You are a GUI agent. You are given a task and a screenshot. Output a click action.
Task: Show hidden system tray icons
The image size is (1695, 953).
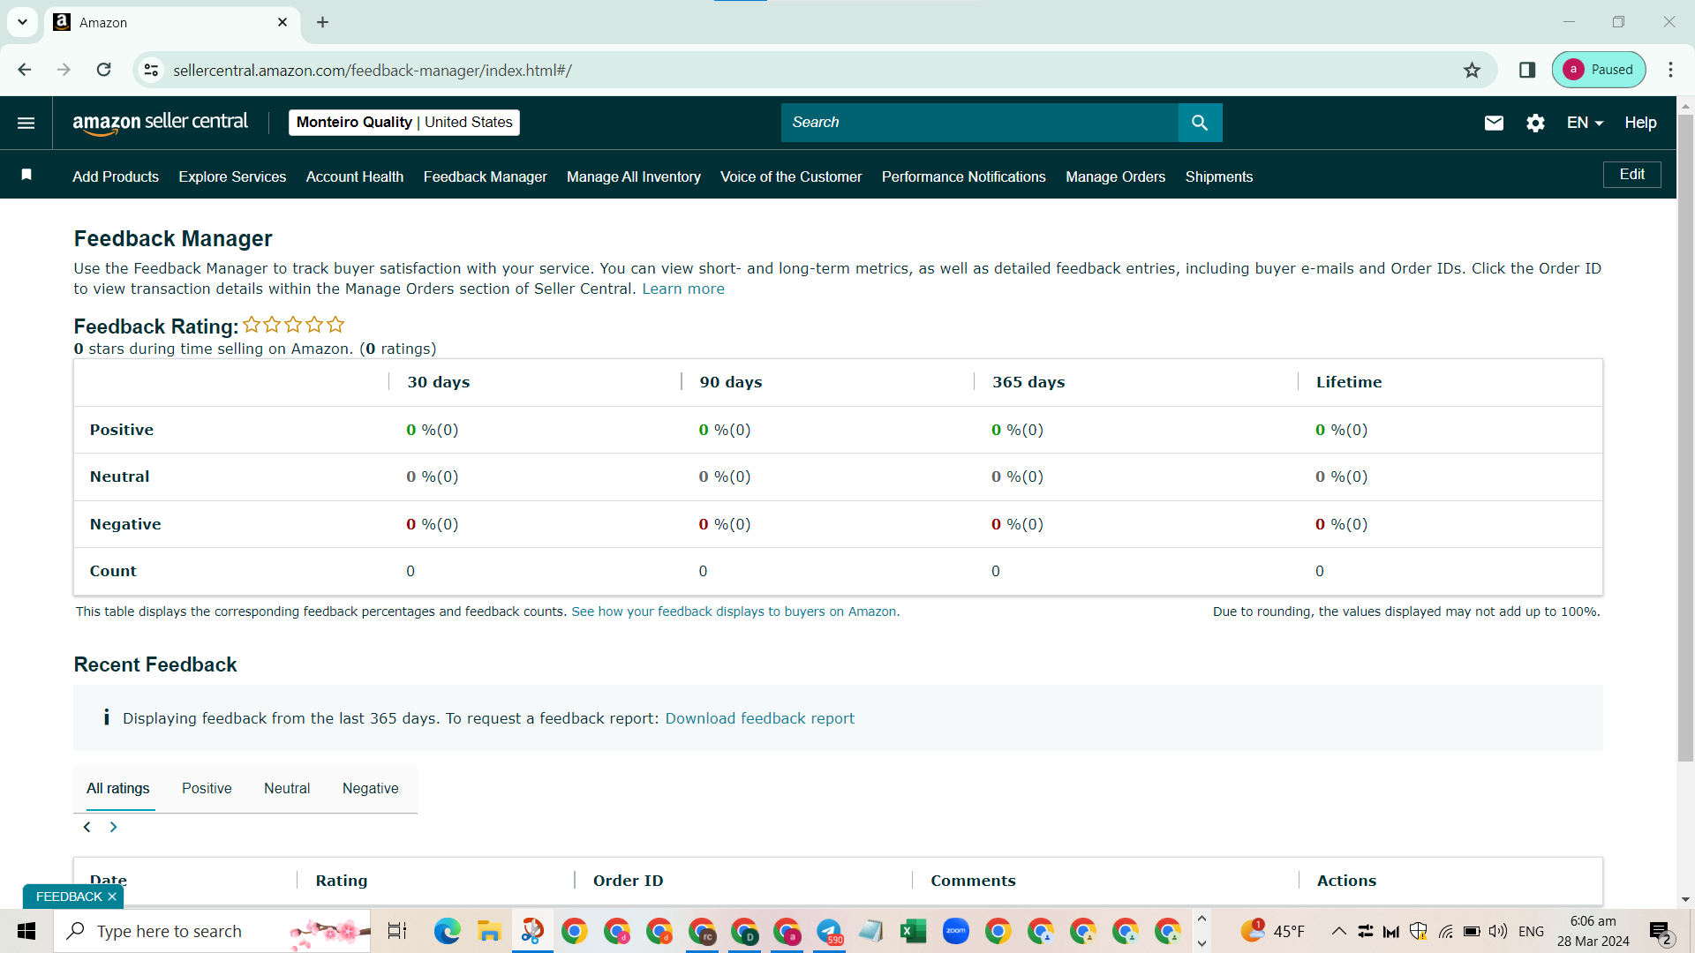(x=1338, y=931)
